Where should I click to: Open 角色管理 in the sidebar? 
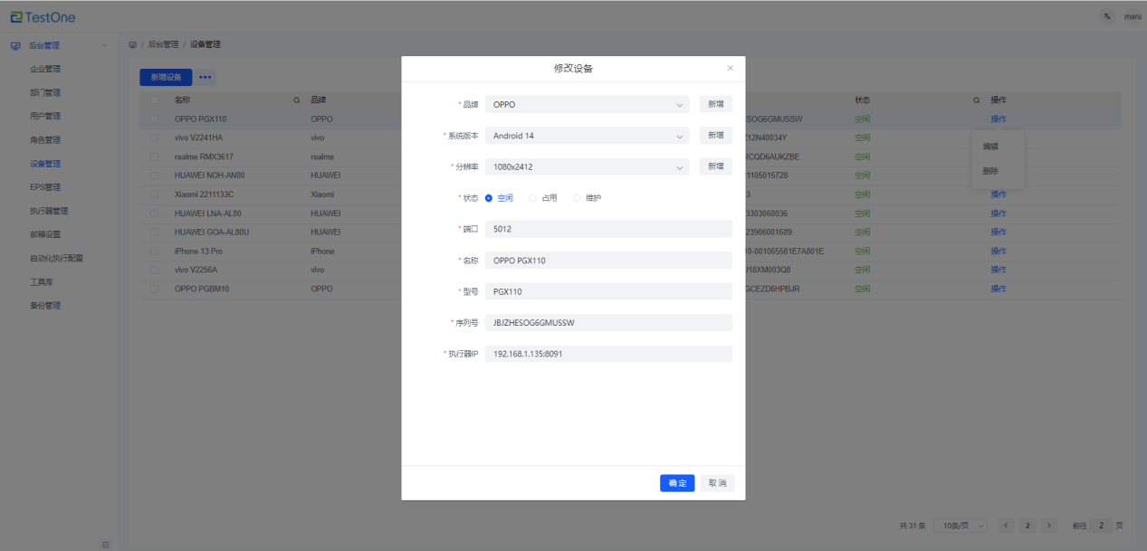45,140
